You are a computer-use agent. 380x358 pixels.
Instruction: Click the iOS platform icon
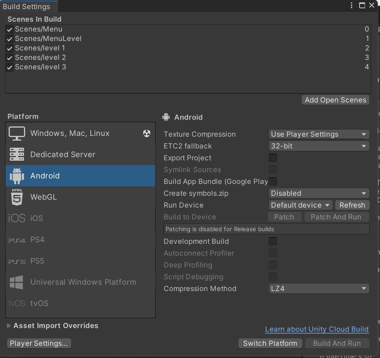pyautogui.click(x=17, y=218)
